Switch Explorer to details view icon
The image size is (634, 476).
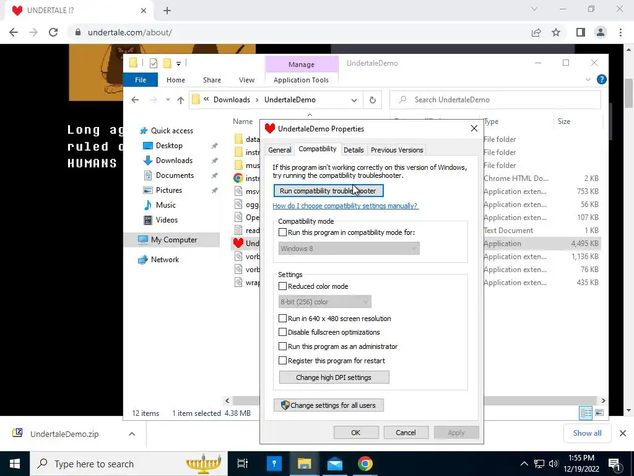click(586, 413)
